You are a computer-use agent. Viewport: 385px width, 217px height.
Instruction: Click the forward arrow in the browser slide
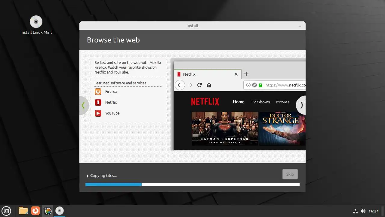point(190,85)
